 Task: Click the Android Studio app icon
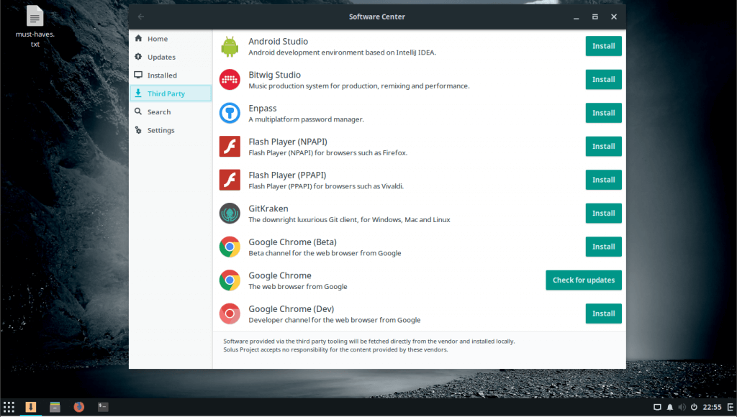click(230, 46)
